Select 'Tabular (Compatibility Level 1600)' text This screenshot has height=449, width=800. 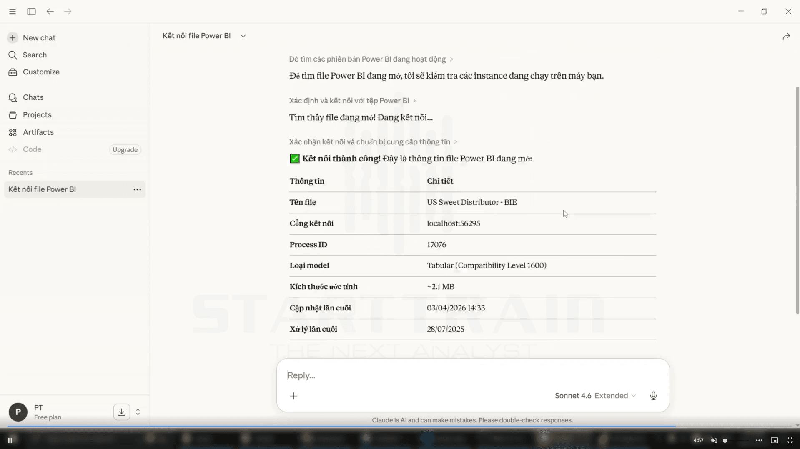pyautogui.click(x=487, y=265)
